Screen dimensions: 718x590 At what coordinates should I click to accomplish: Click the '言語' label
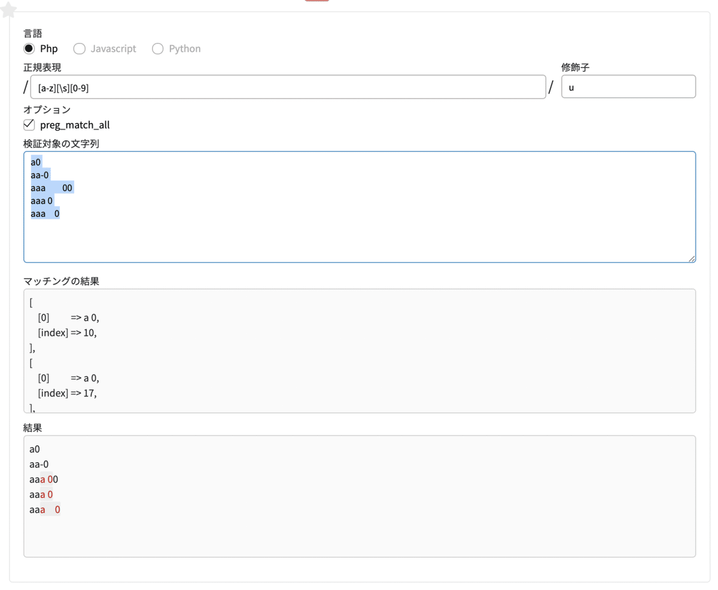pyautogui.click(x=33, y=33)
